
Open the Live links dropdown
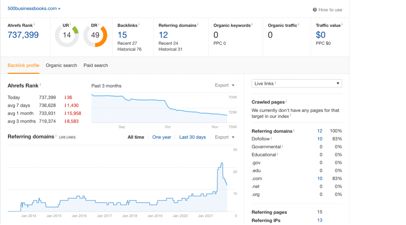pos(297,83)
